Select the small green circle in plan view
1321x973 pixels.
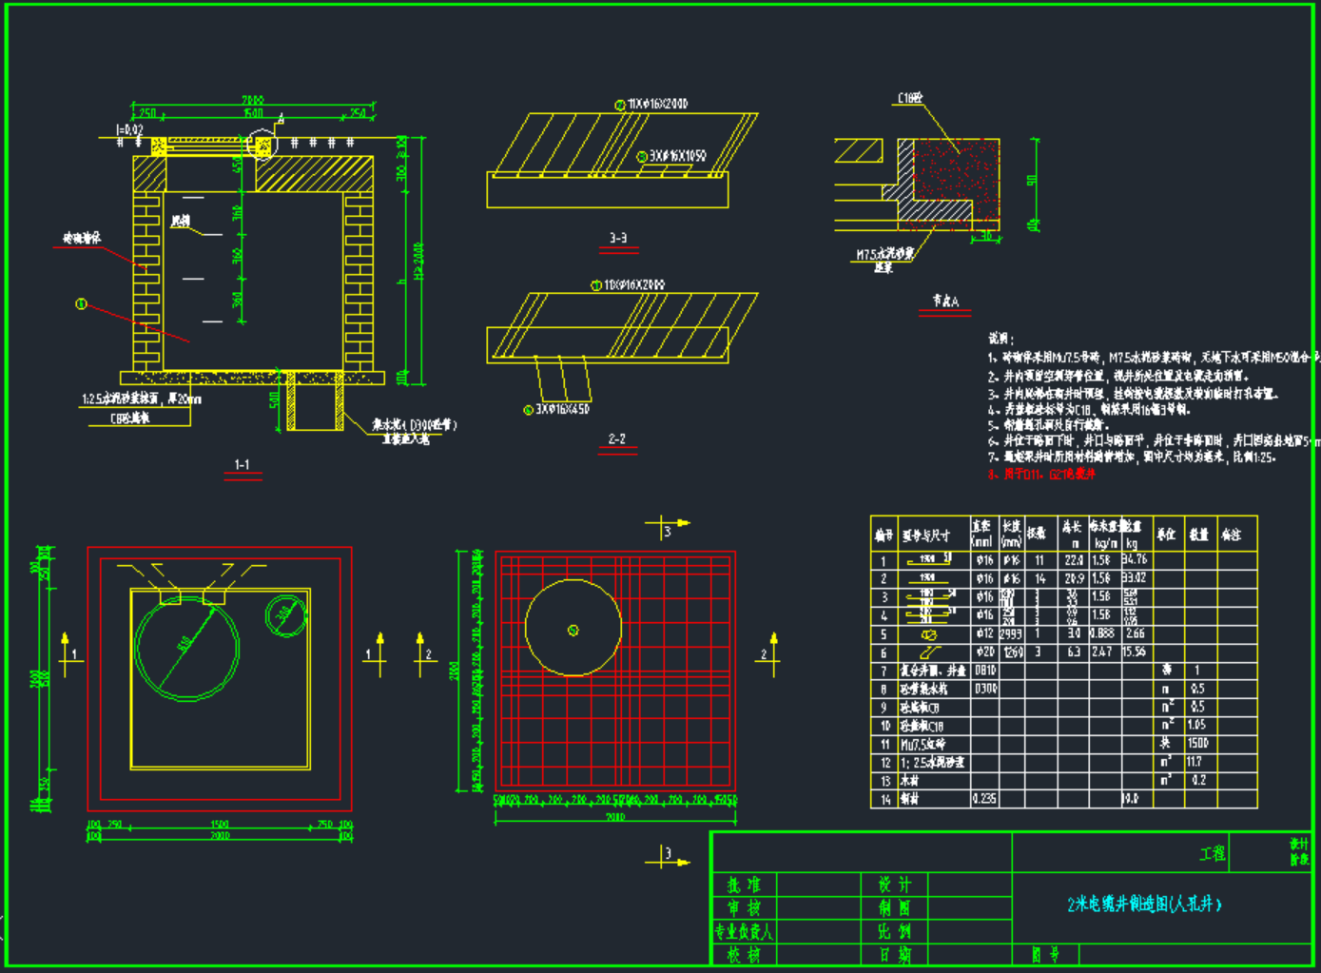285,616
